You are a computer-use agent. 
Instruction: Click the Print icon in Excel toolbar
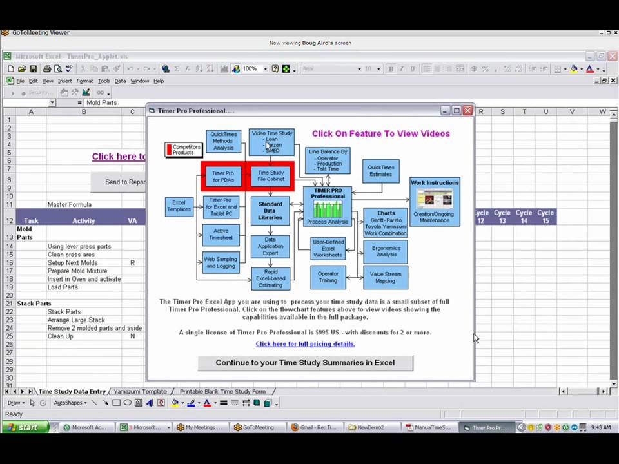point(47,69)
